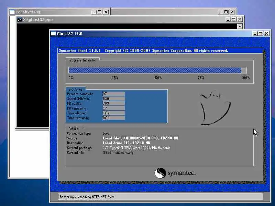Click the Progress Indicator label

point(82,60)
